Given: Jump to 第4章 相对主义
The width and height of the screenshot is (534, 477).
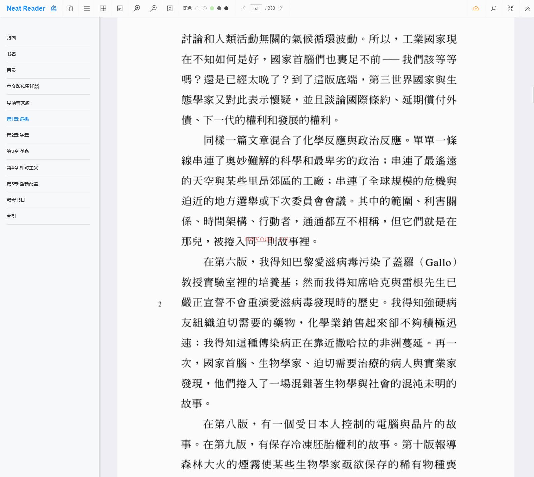Looking at the screenshot, I should click(48, 168).
